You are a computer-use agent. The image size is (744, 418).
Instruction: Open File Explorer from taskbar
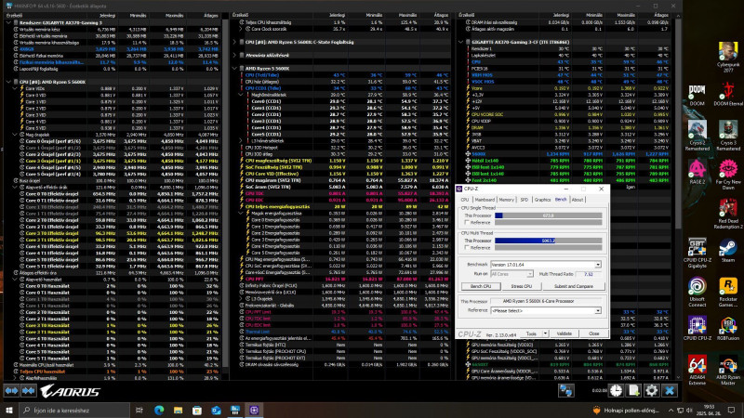pyautogui.click(x=178, y=410)
